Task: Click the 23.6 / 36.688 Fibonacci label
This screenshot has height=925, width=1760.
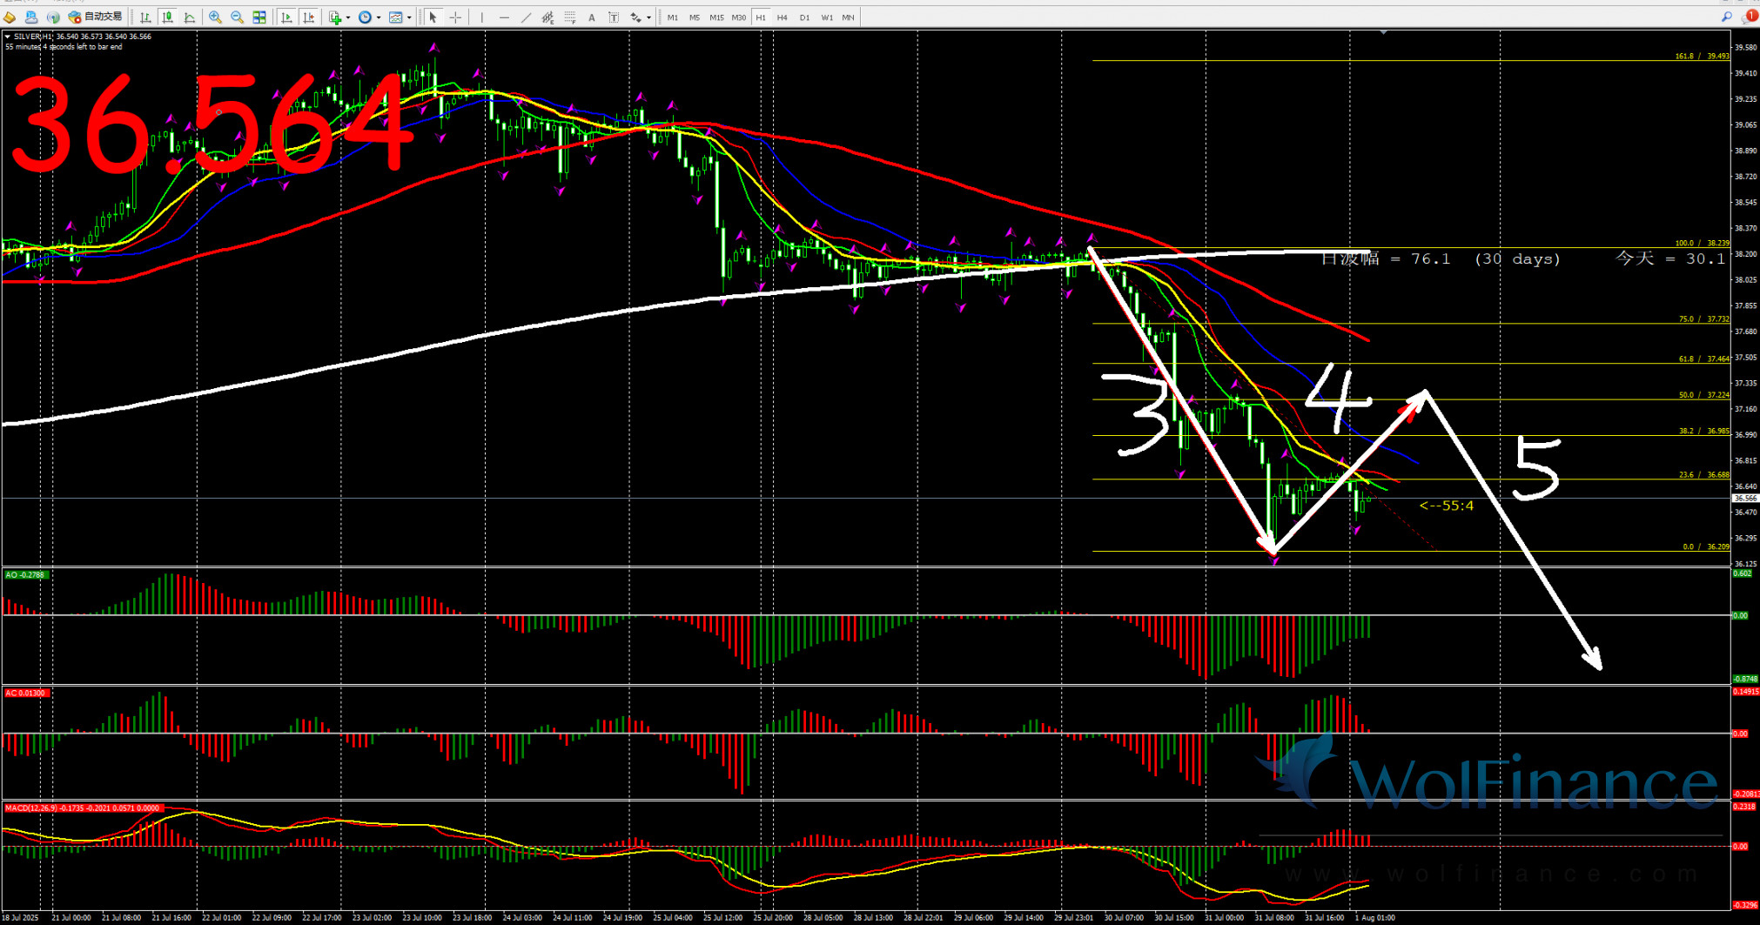Action: click(1703, 475)
